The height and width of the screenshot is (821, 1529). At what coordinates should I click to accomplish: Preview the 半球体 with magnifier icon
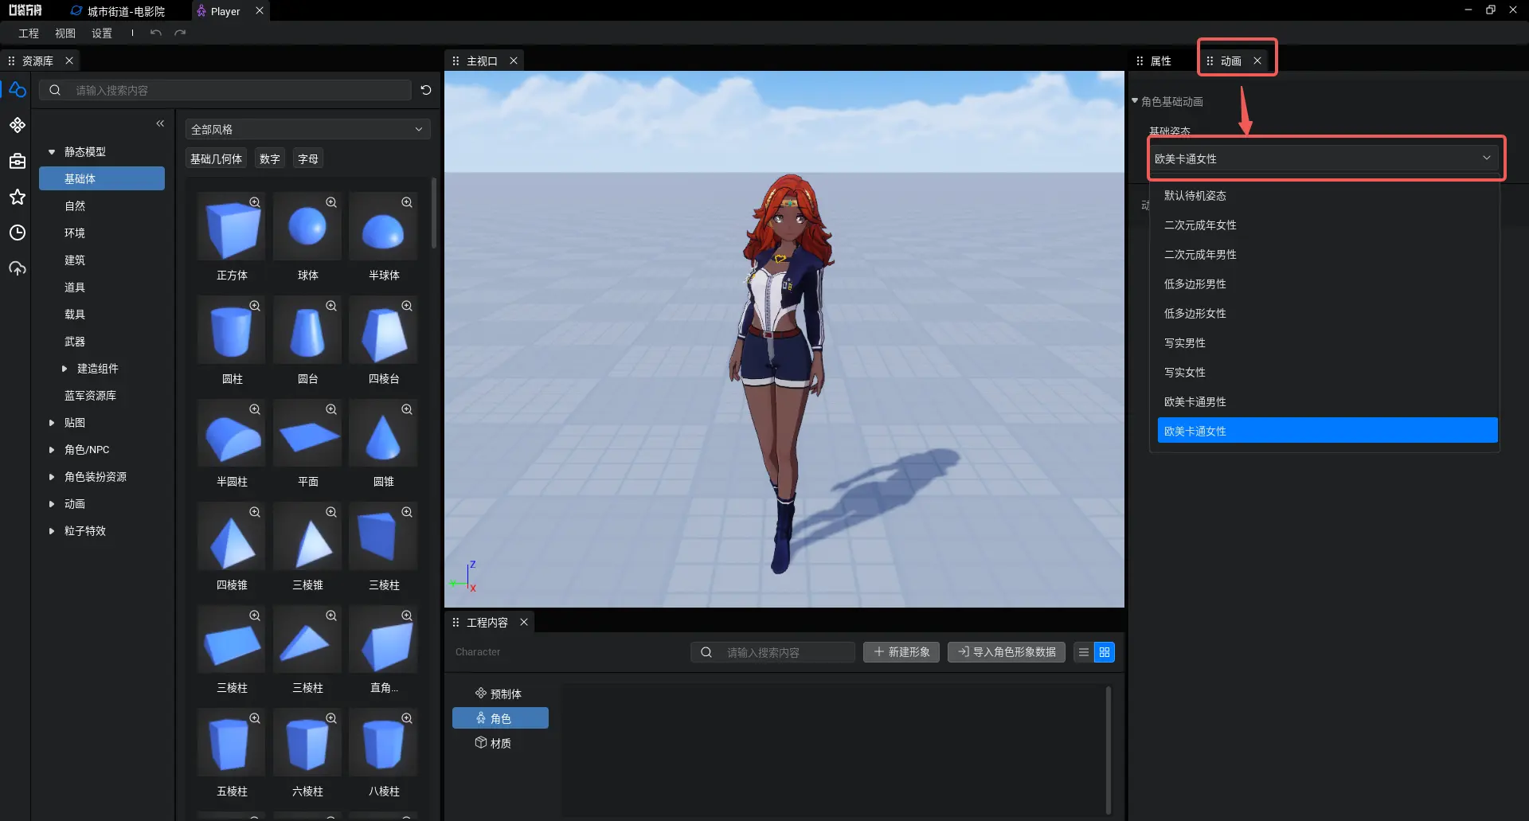[x=407, y=202]
